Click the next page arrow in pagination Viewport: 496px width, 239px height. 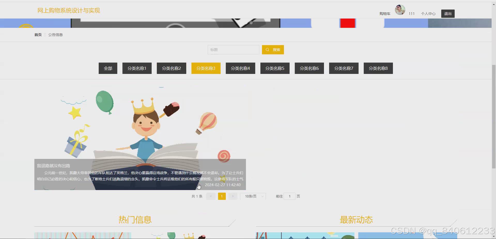point(233,196)
